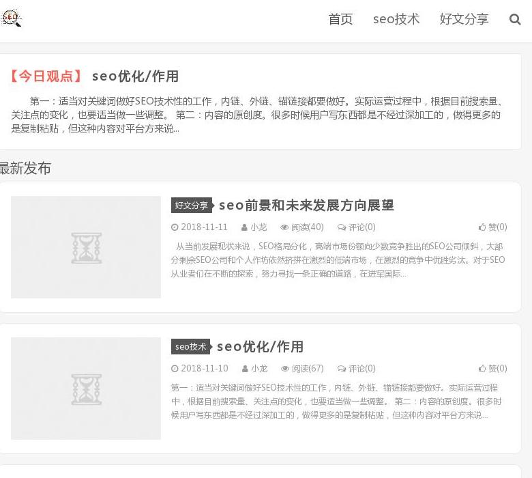Click the SEO site logo
The image size is (532, 478).
click(x=11, y=18)
